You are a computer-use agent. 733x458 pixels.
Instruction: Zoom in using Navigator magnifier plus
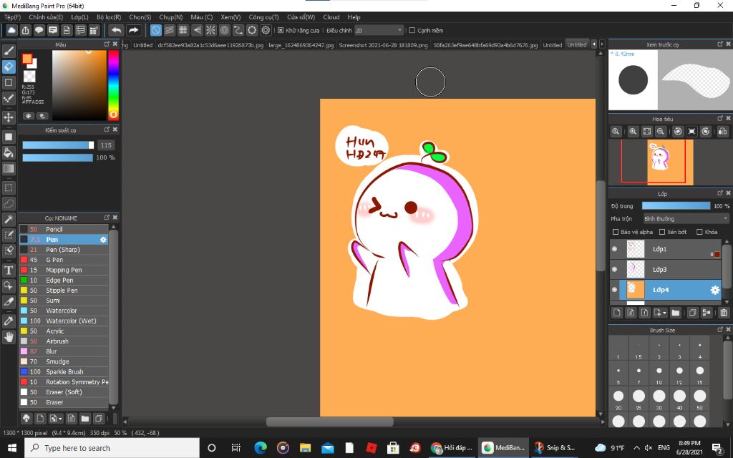(633, 132)
